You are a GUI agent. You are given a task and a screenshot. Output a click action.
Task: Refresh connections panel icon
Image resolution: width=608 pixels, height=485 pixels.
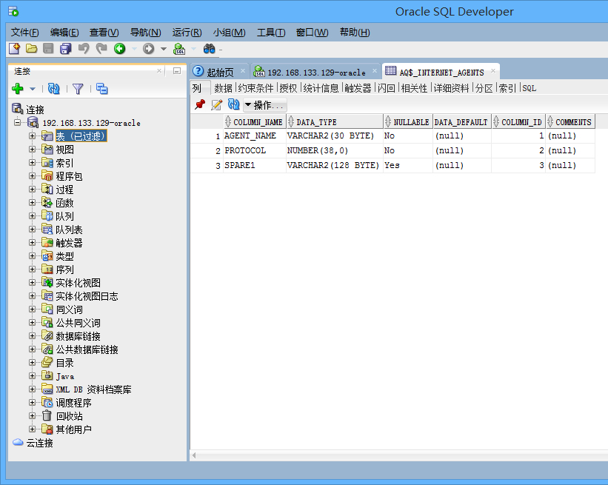click(x=53, y=89)
